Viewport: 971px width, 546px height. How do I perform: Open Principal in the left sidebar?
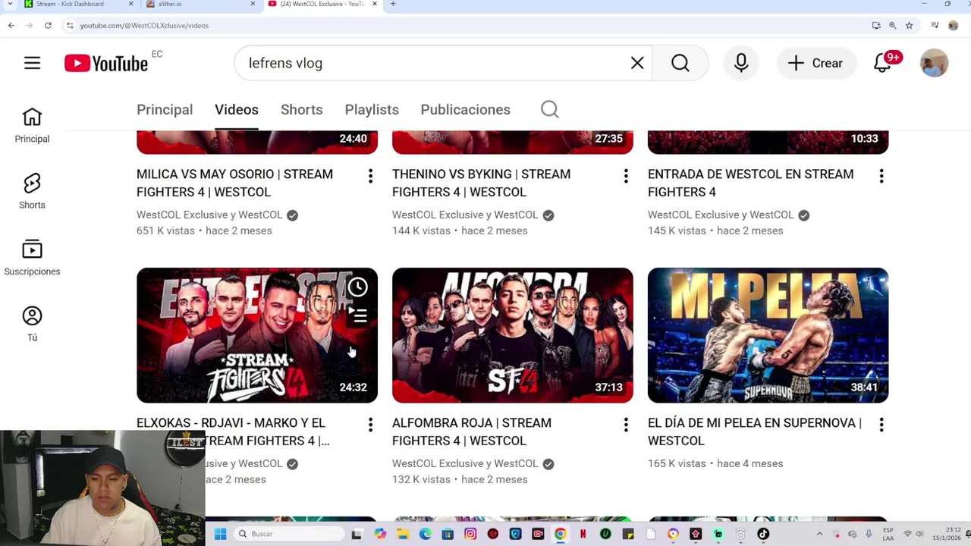[x=32, y=125]
